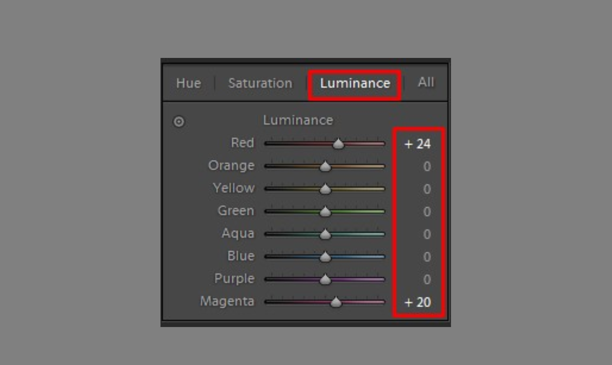Screen dimensions: 612x365
Task: Click the Blue luminance slider handle
Action: click(325, 257)
